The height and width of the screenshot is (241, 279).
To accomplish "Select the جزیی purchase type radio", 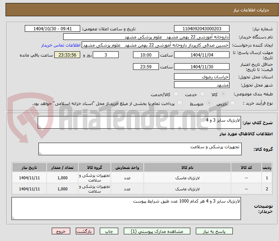I will (232, 103).
